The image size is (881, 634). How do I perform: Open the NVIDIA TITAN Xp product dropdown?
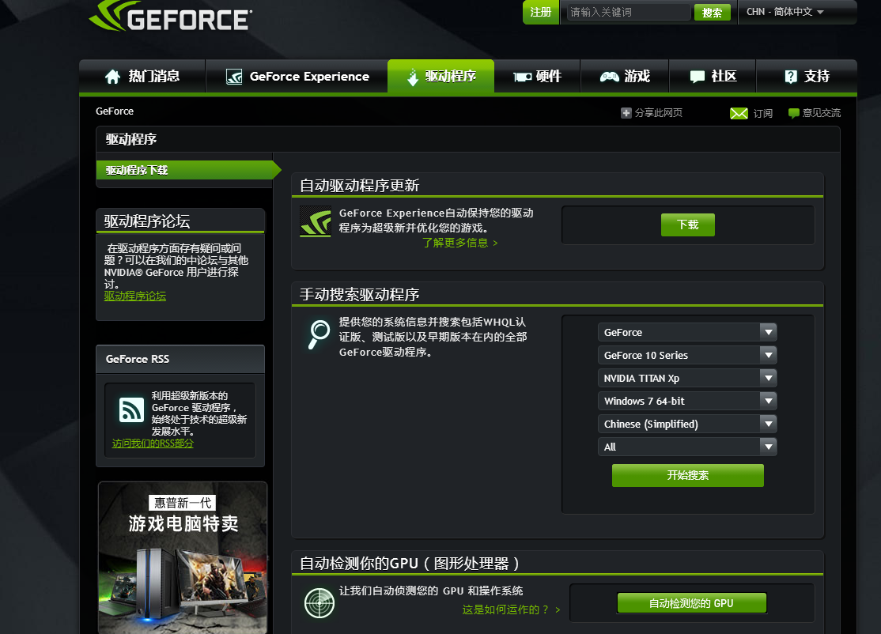(x=687, y=379)
